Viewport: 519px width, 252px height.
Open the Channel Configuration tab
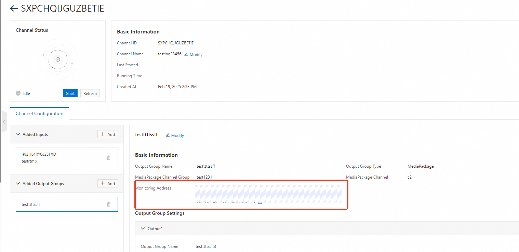click(x=39, y=113)
